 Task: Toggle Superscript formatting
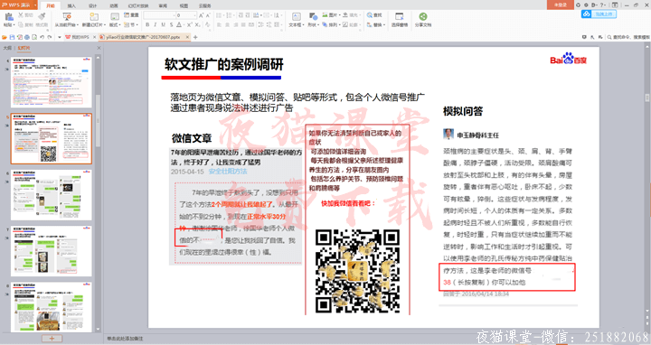189,25
